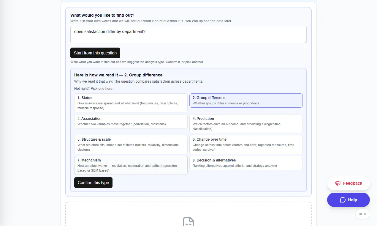Choose the 6. Change over time option
The height and width of the screenshot is (226, 377).
[246, 145]
